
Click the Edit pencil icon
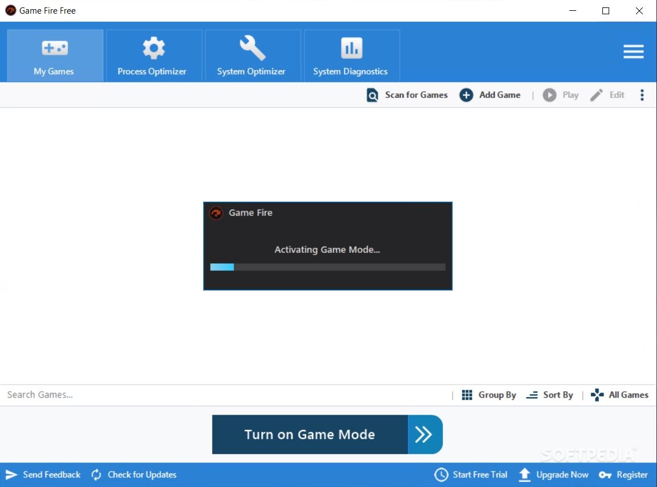point(596,95)
